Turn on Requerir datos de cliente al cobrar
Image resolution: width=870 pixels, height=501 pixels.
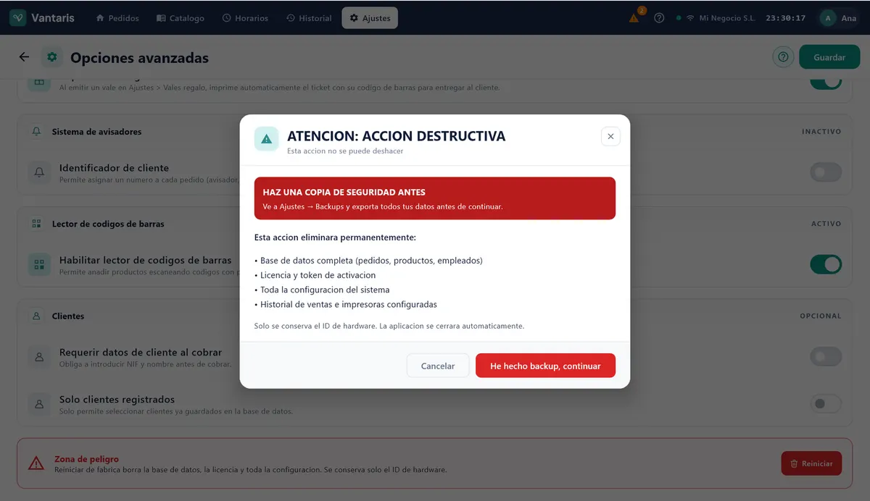[x=826, y=357]
